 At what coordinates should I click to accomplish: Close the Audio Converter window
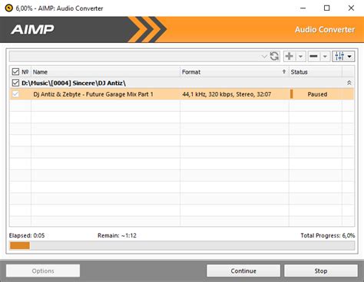[x=351, y=8]
